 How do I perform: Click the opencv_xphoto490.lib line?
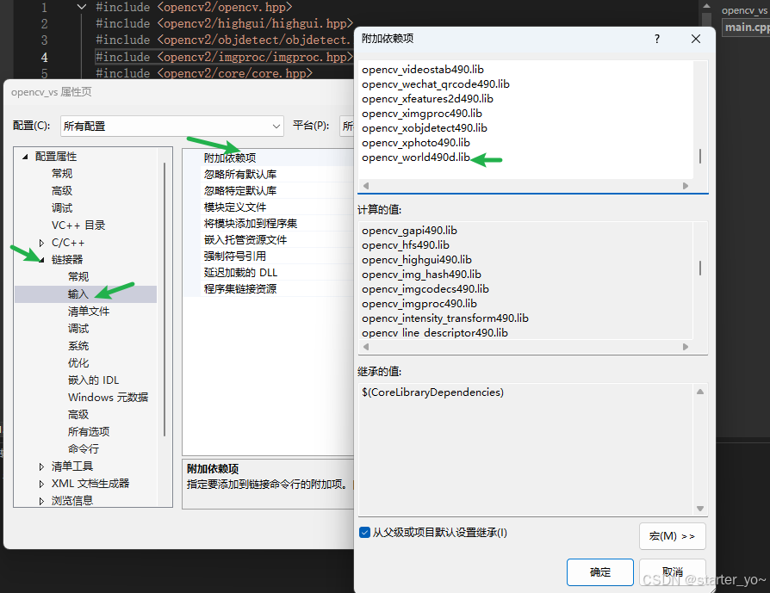click(416, 143)
